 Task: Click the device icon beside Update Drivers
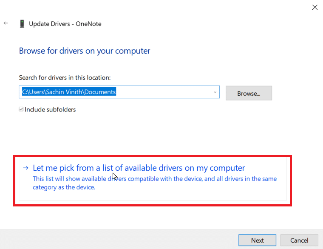point(22,24)
